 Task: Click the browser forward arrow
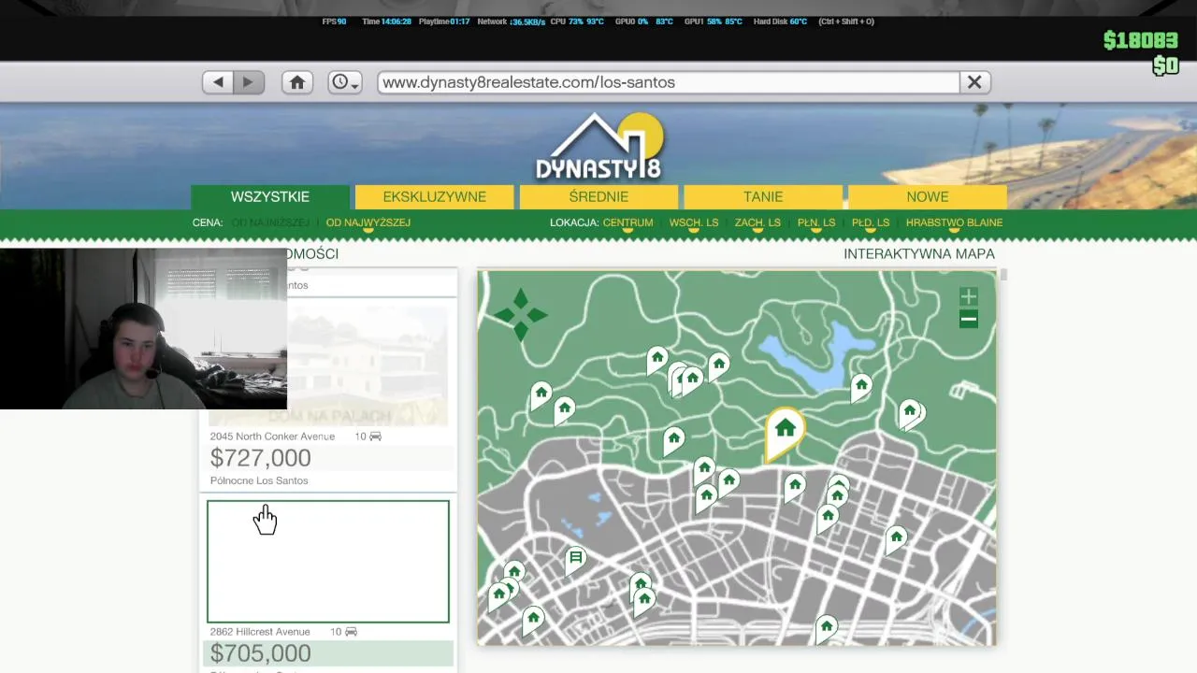[248, 82]
